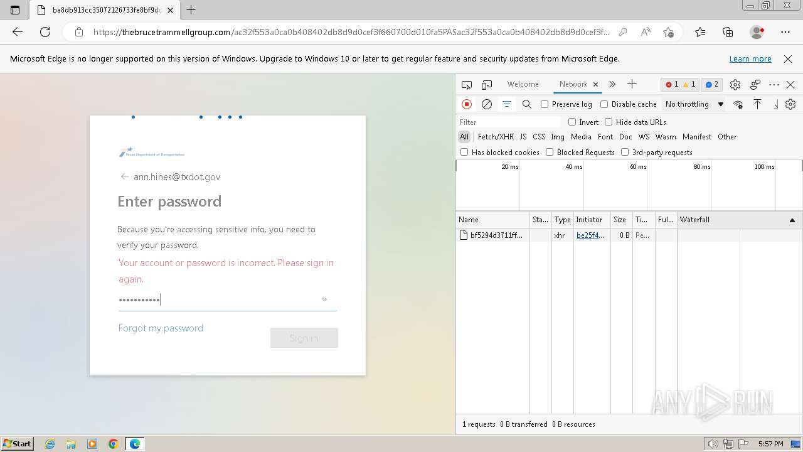Toggle device emulation in DevTools
This screenshot has height=452, width=803.
click(487, 85)
